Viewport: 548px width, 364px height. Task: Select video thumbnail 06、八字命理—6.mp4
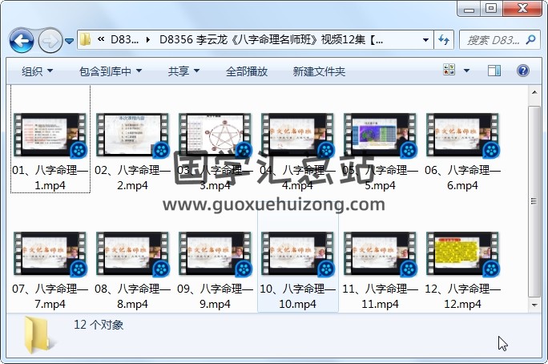click(462, 135)
